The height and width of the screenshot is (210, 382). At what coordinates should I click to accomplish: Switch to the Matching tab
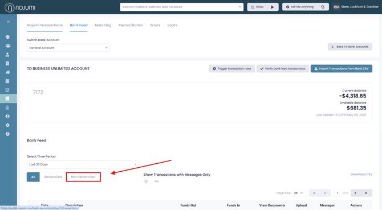[x=103, y=25]
